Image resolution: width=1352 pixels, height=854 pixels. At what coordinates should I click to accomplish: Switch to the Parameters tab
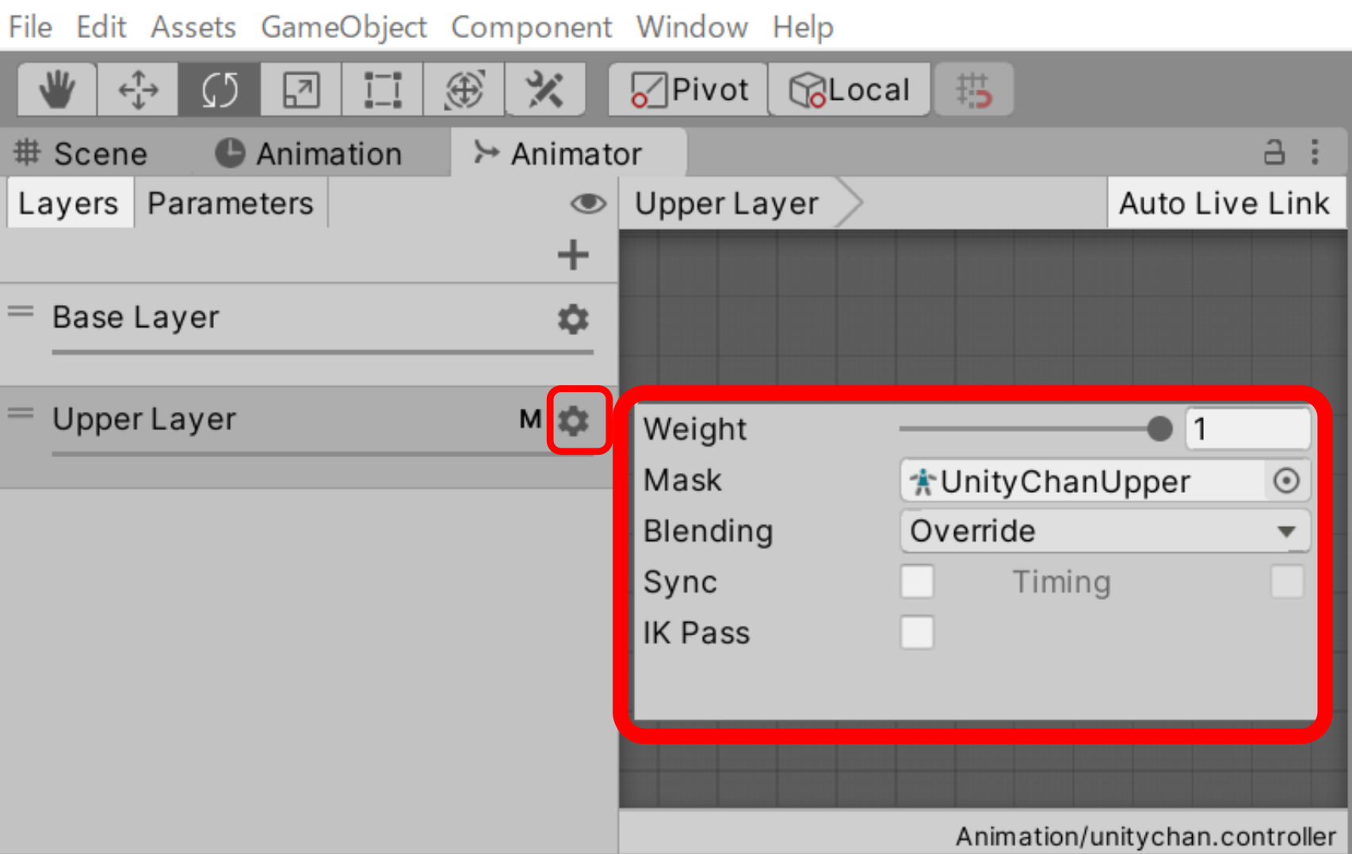pos(231,204)
